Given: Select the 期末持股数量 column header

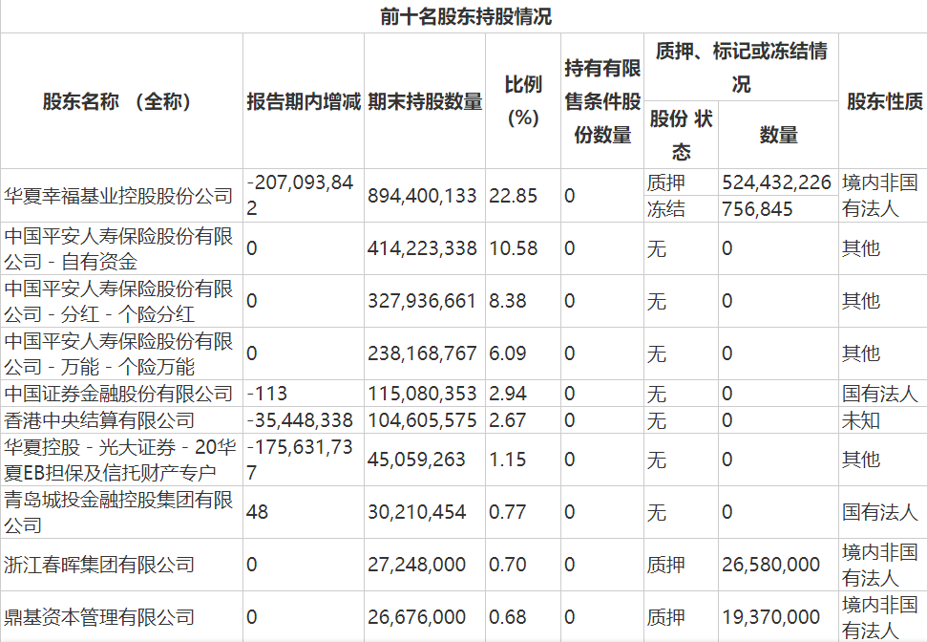Looking at the screenshot, I should point(425,101).
